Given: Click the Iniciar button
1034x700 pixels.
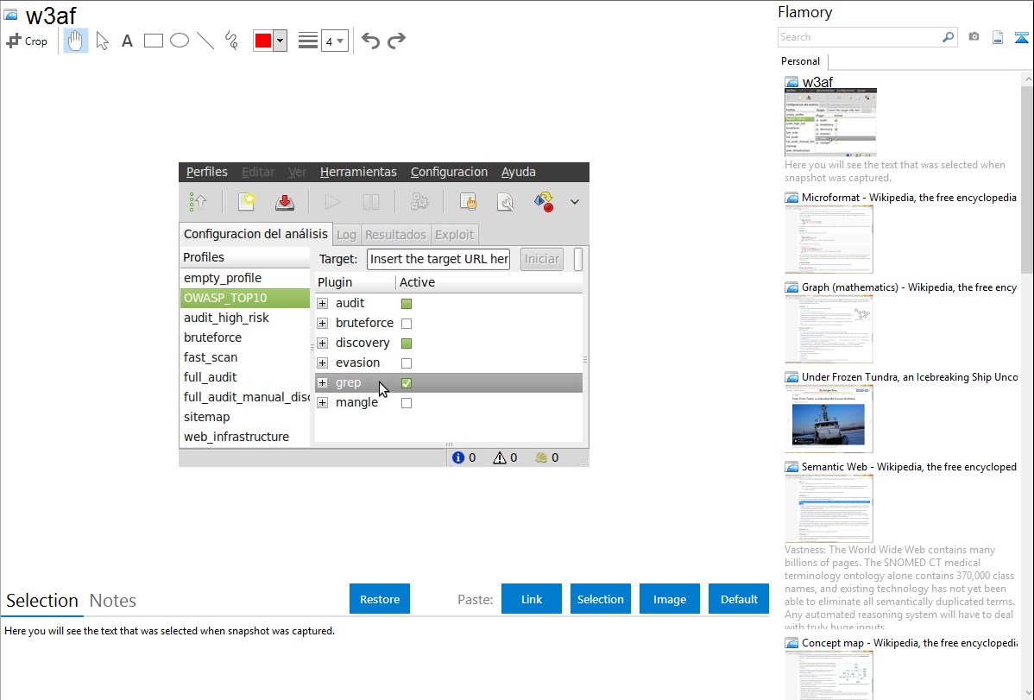Looking at the screenshot, I should pyautogui.click(x=542, y=259).
